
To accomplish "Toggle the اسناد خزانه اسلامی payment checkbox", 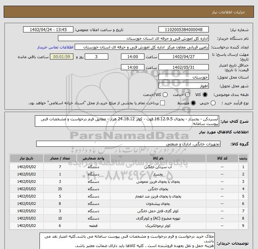I will coord(163,103).
